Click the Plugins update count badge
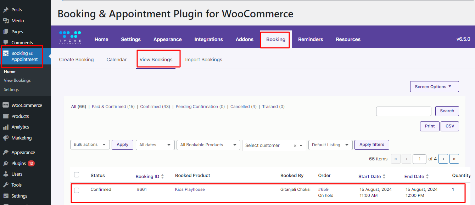Screen dimensions: 475x205 point(31,164)
